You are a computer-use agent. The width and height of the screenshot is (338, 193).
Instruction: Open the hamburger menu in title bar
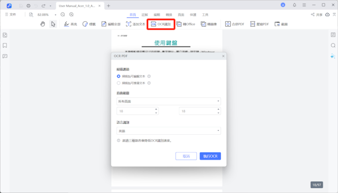click(x=304, y=5)
